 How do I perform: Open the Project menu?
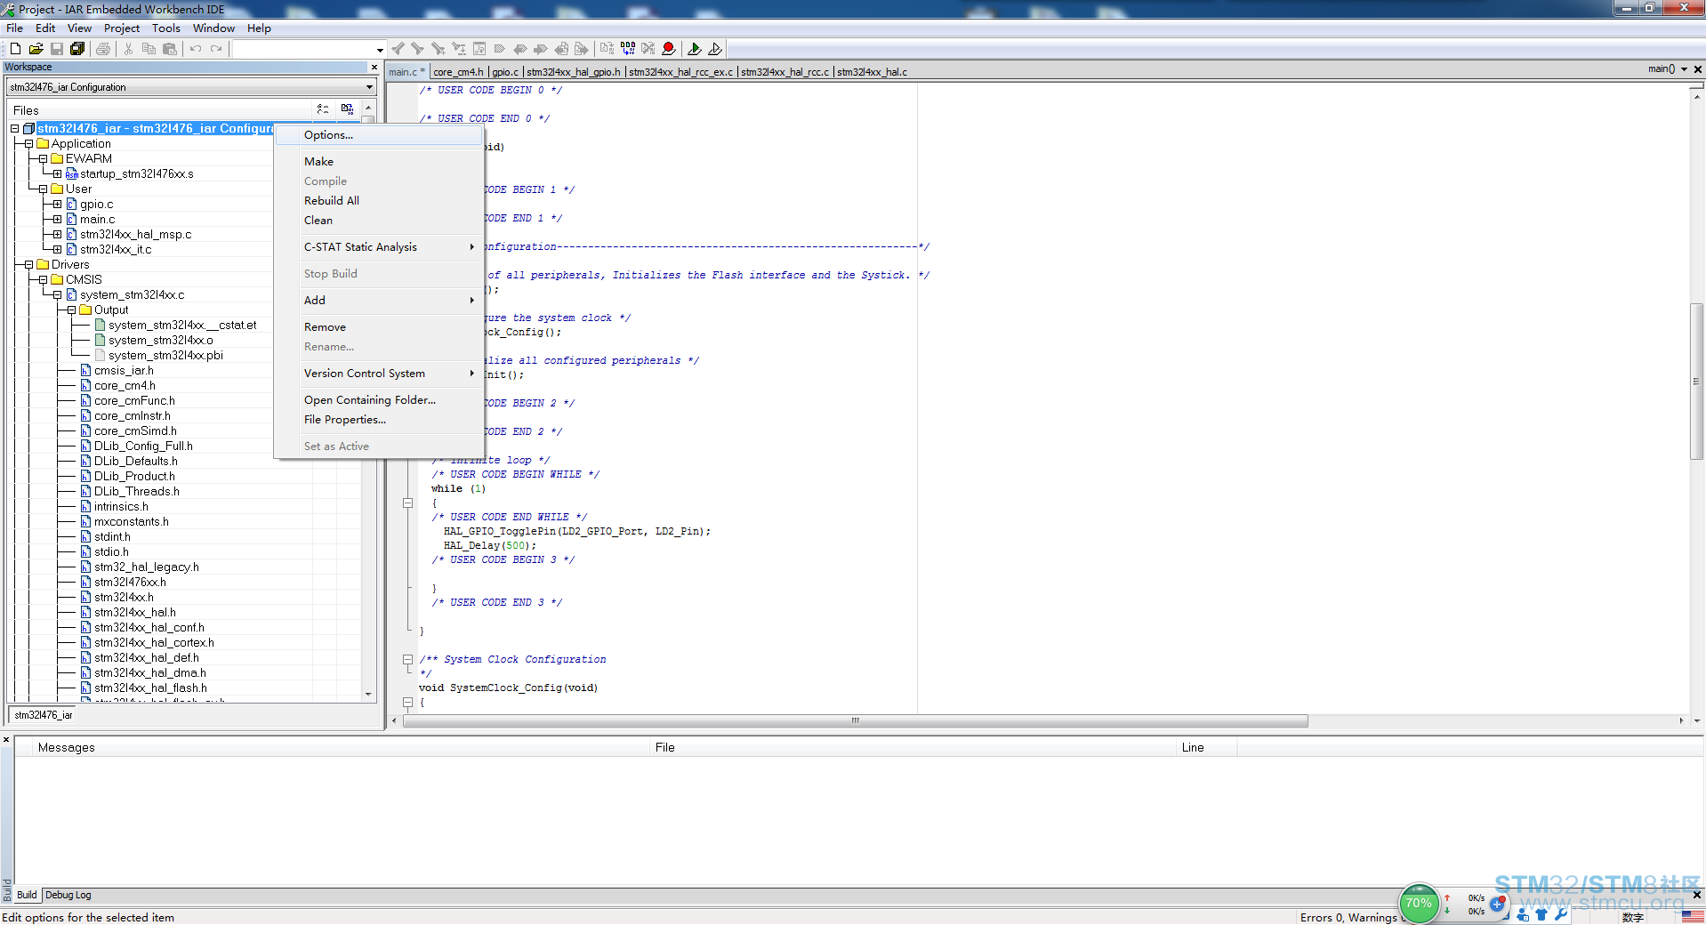point(121,28)
